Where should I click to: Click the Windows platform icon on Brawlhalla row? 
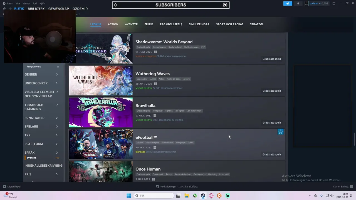pos(155,116)
